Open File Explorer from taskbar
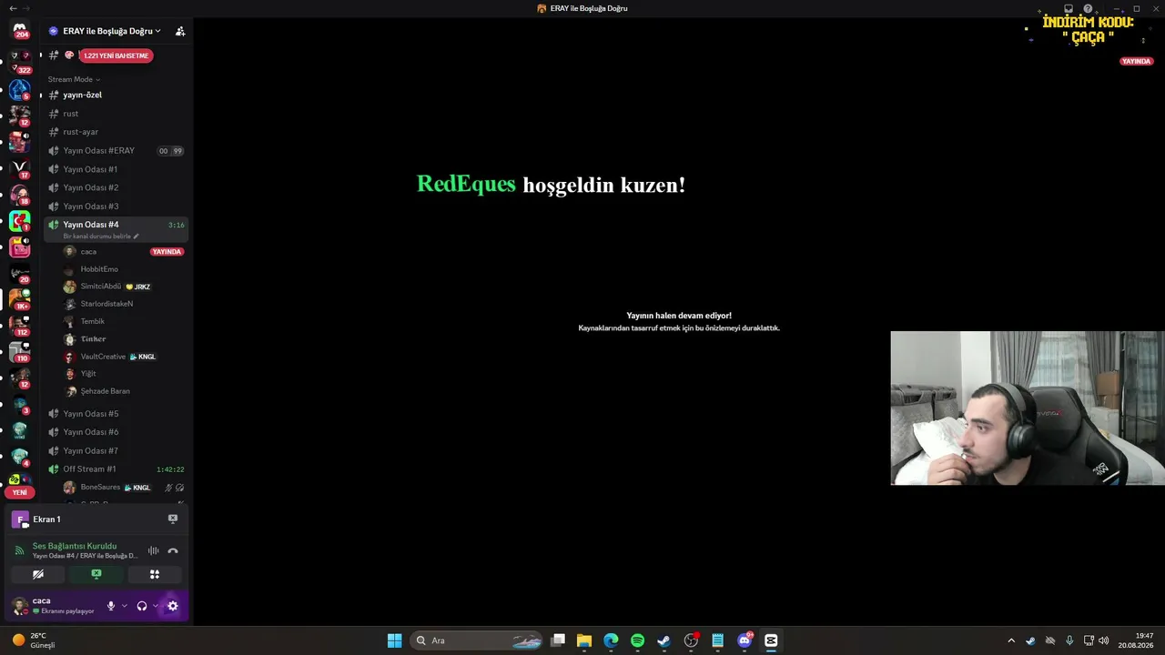Screen dimensions: 1165x655 pyautogui.click(x=583, y=640)
